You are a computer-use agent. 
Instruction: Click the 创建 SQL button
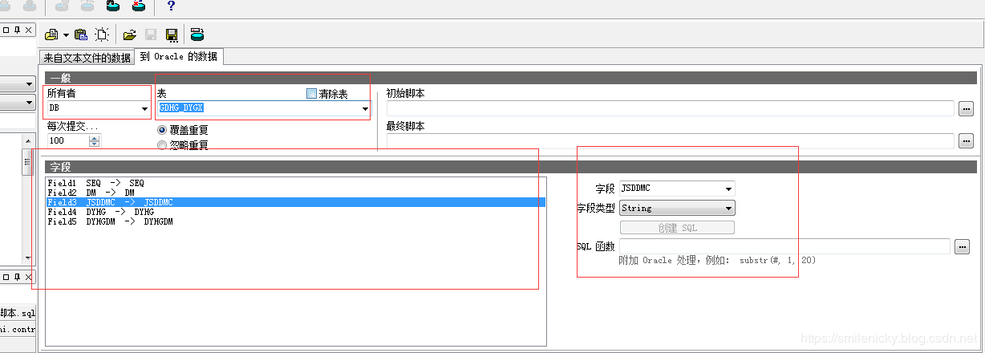point(677,228)
